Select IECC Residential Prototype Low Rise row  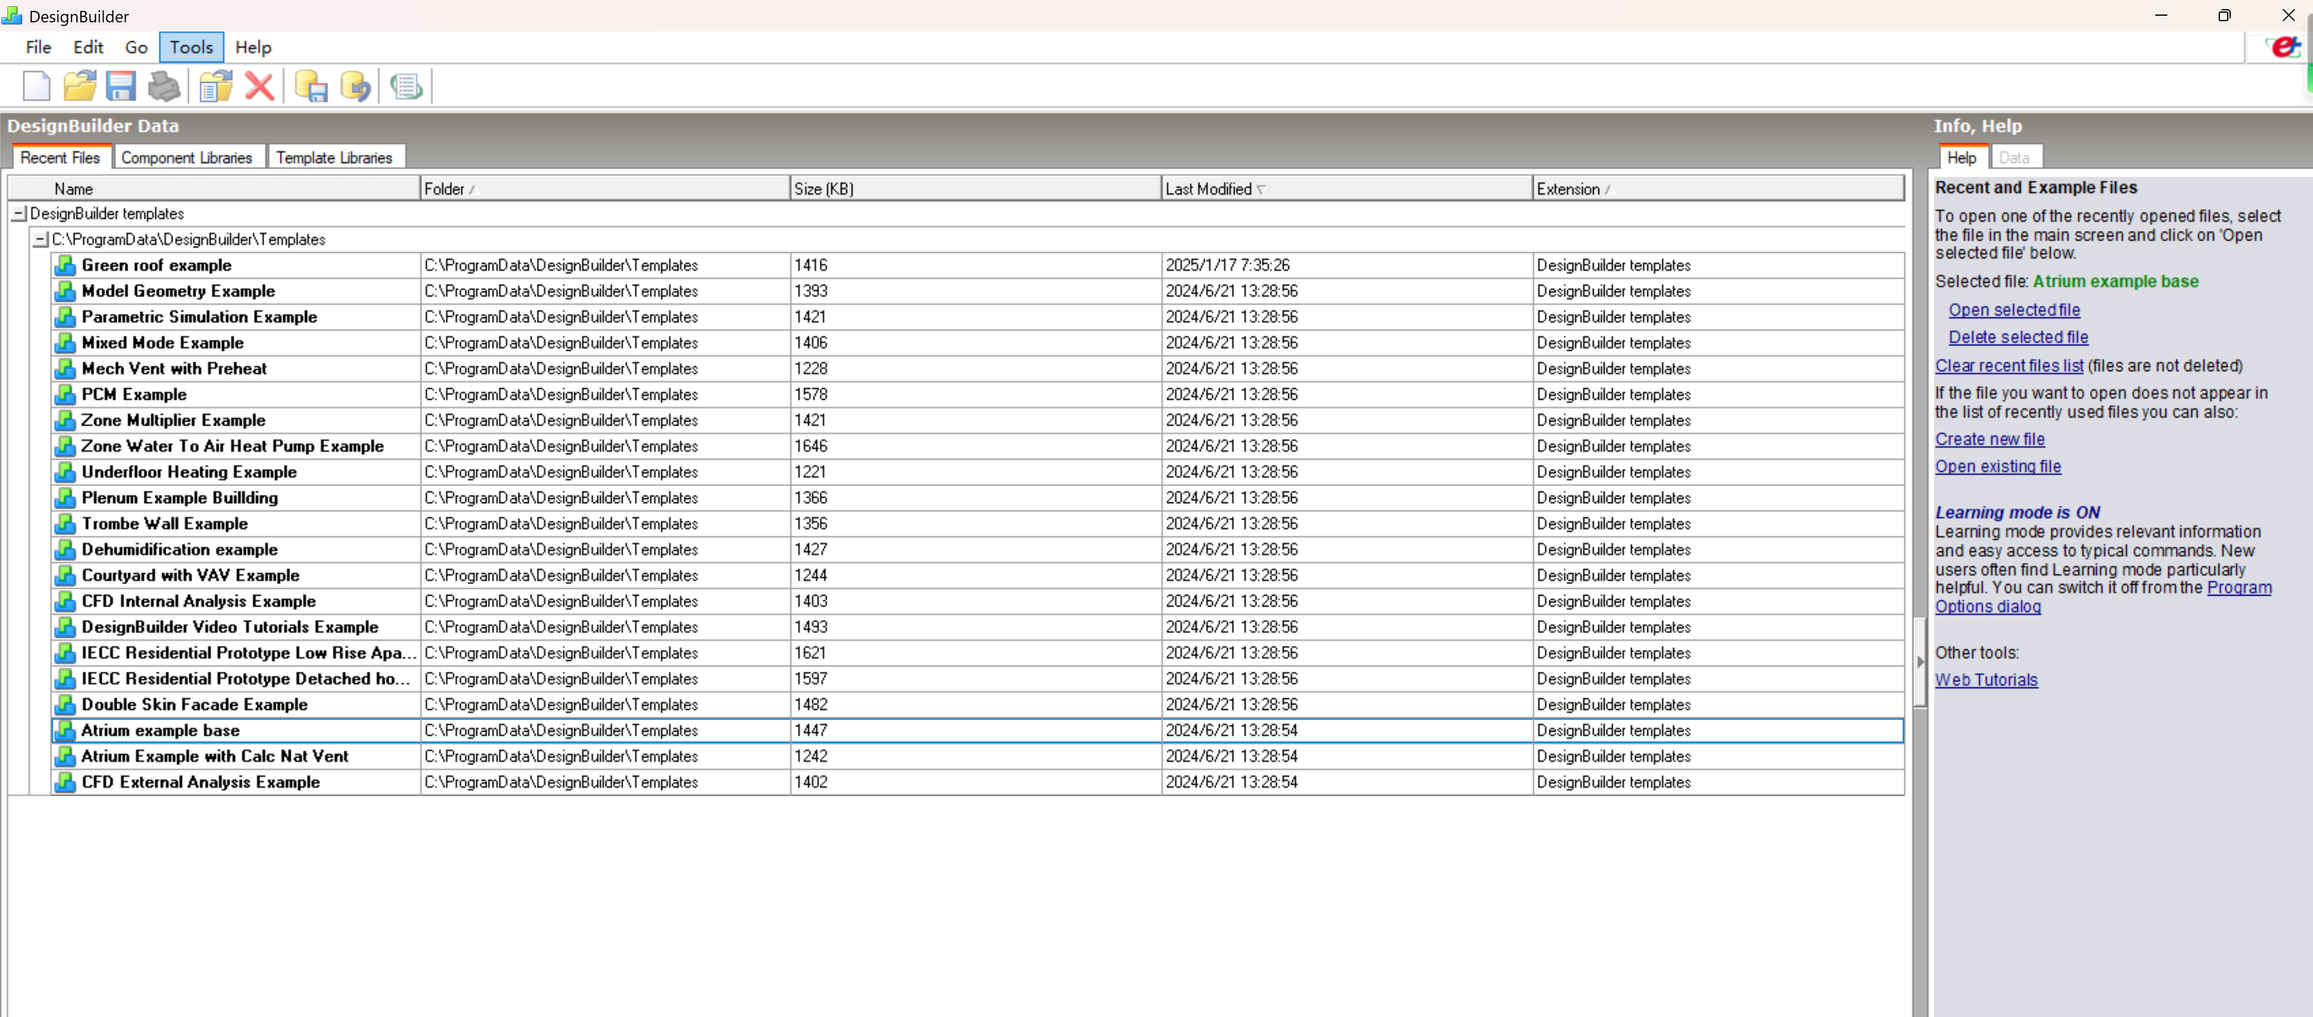(x=977, y=653)
